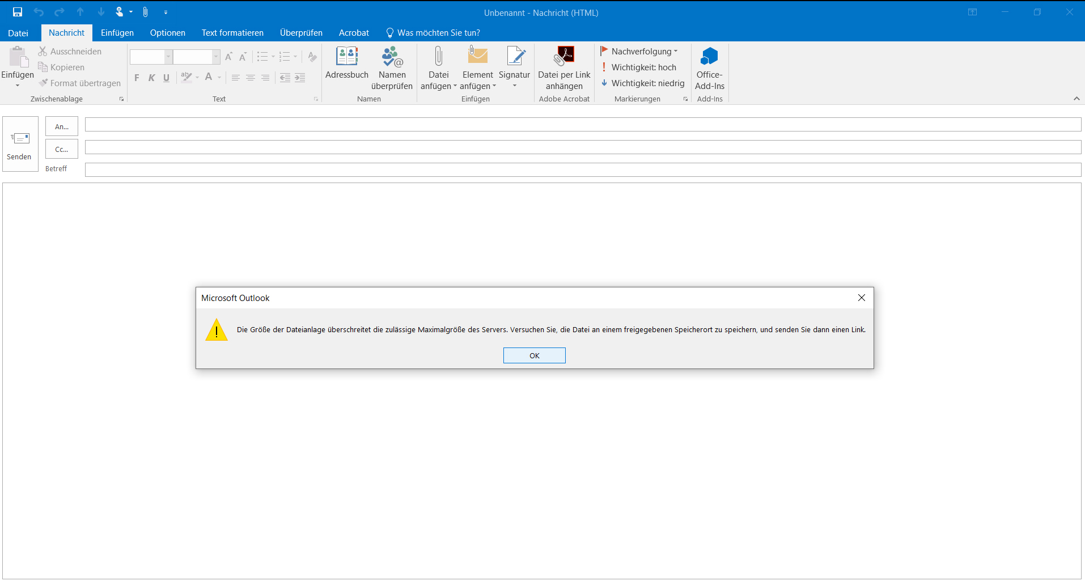
Task: Center align text
Action: [x=251, y=78]
